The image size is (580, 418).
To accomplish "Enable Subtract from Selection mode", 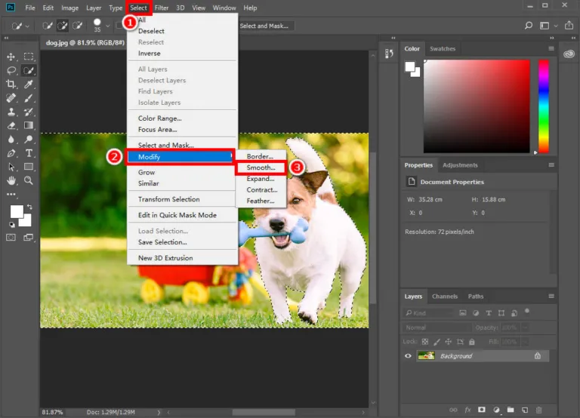I will 77,26.
